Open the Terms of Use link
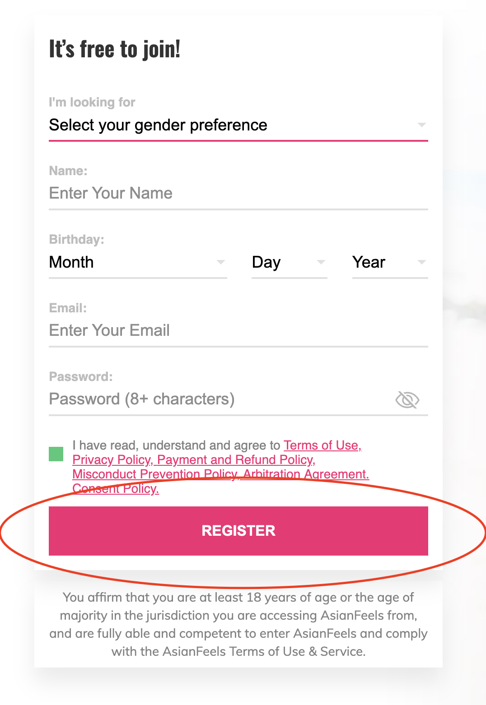This screenshot has width=486, height=705. coord(322,445)
